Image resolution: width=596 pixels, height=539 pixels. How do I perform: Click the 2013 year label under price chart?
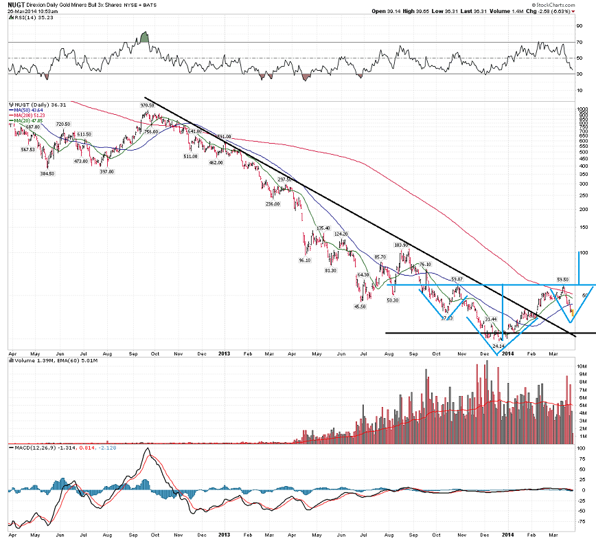tap(224, 353)
